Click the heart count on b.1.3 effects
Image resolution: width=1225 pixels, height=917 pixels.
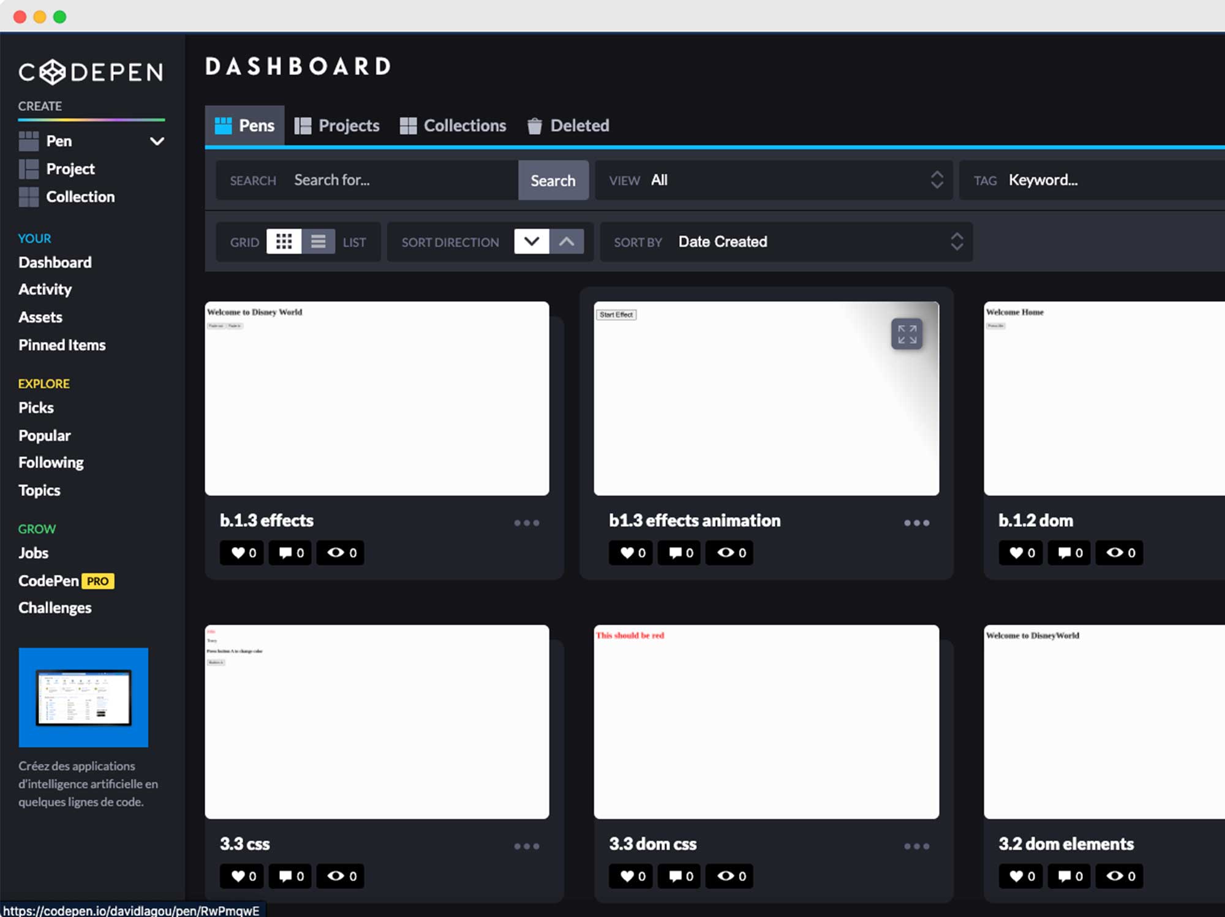tap(243, 553)
